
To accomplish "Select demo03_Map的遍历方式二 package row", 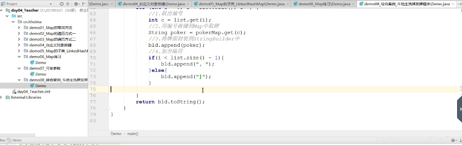I will click(x=44, y=39).
